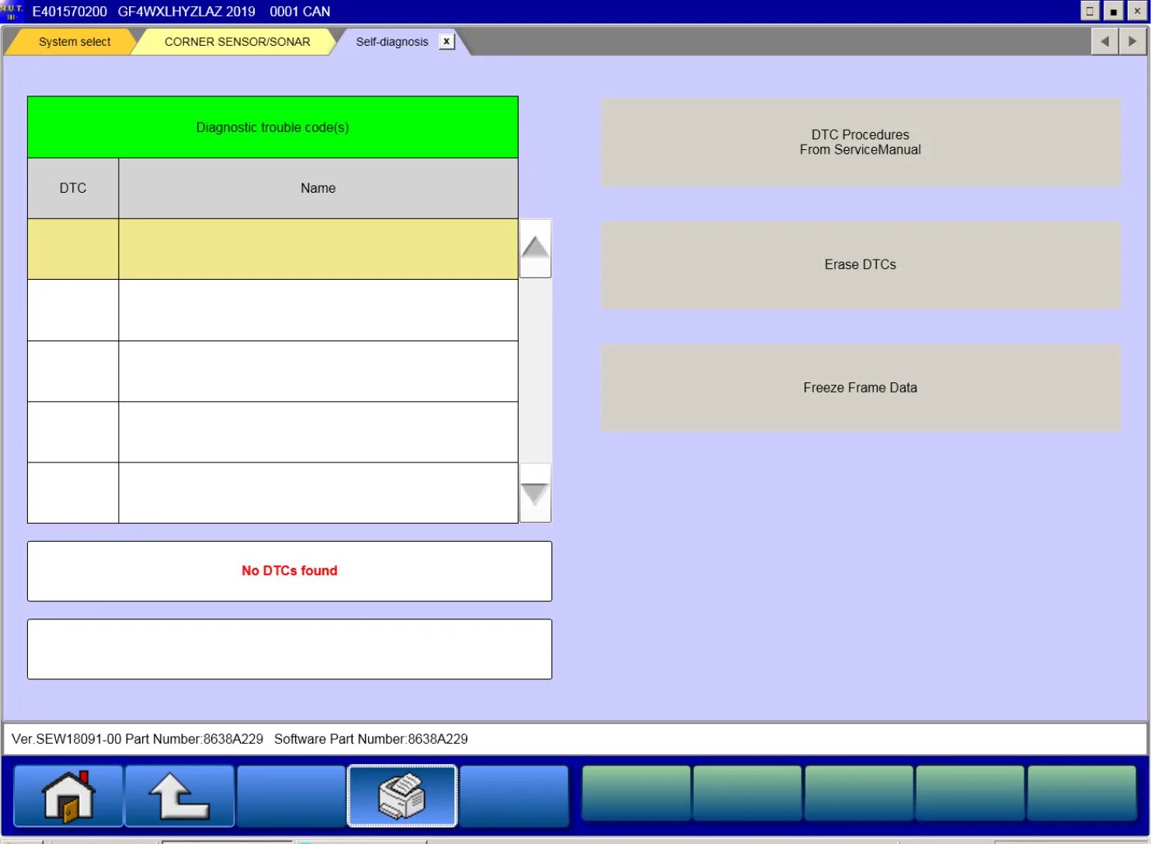Open DTC Procedures From ServiceManual
Viewport: 1151px width, 844px height.
861,142
